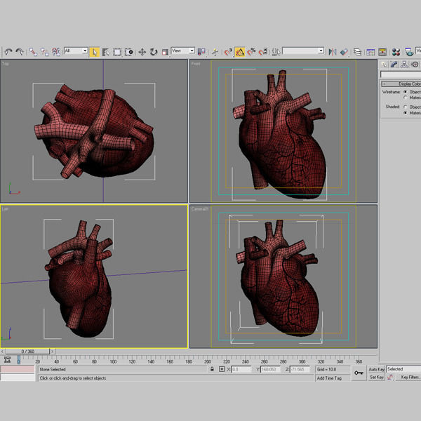Click the time slider showing 0 / 360
This screenshot has height=421, width=421.
(x=27, y=351)
